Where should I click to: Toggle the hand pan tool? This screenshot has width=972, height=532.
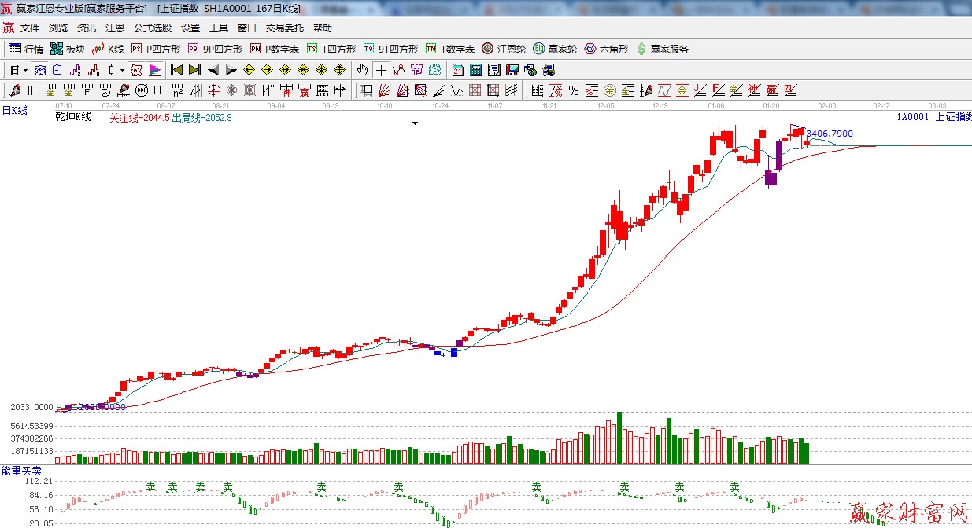pos(362,70)
